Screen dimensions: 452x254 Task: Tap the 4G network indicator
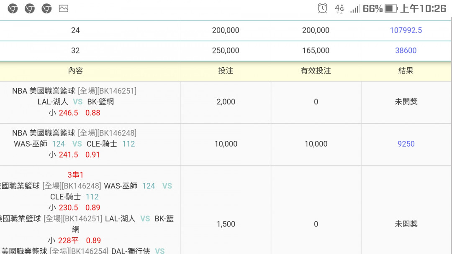339,9
